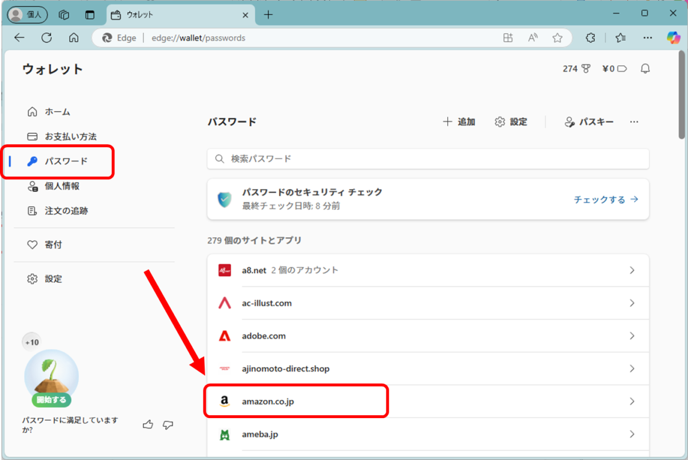The width and height of the screenshot is (688, 460).
Task: Go back with the back arrow
Action: click(x=19, y=38)
